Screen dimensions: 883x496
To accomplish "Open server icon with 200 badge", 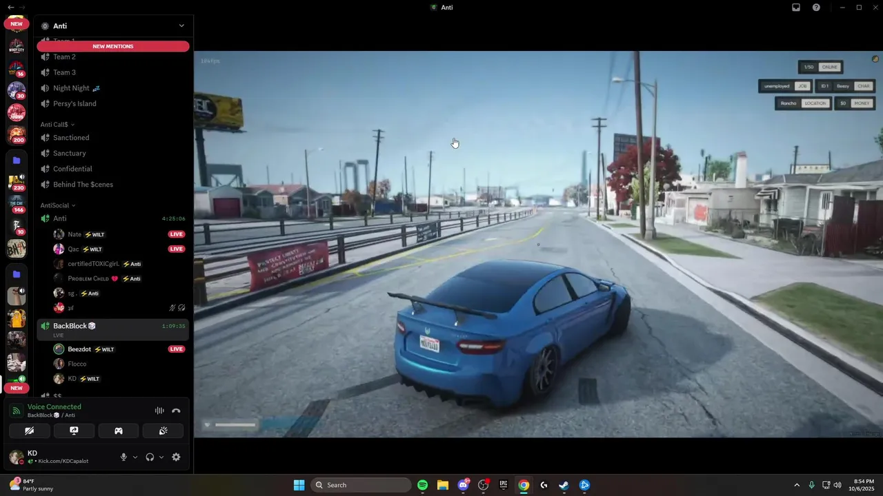I will pyautogui.click(x=17, y=134).
